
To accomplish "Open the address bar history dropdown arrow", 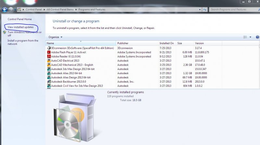I will pos(200,10).
